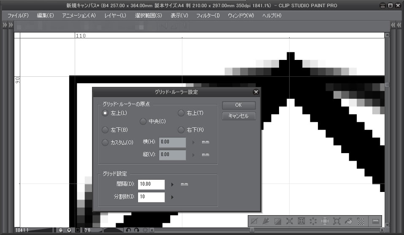404x235 pixels.
Task: Expand the 間隔(D) value slider arrow
Action: [172, 184]
